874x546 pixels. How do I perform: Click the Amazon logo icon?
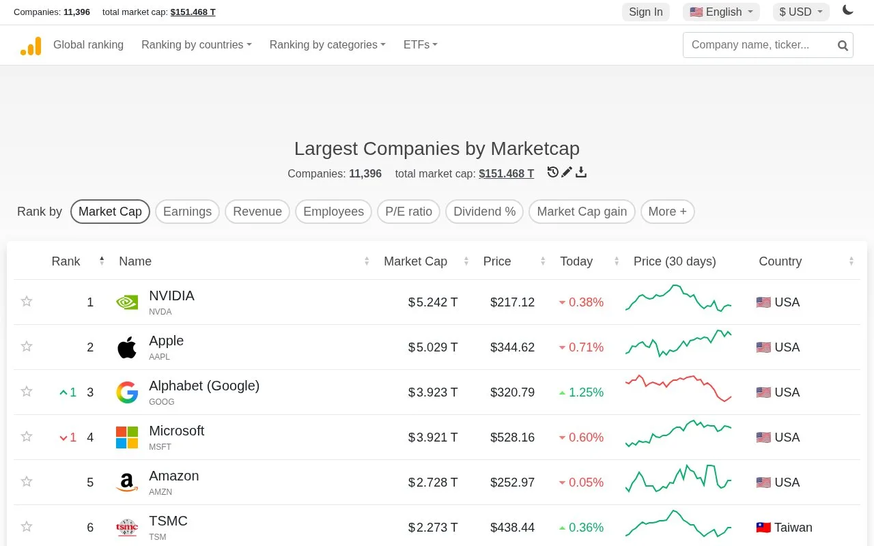(x=127, y=483)
